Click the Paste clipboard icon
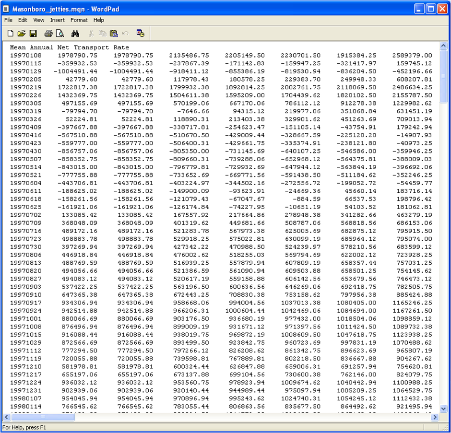The width and height of the screenshot is (451, 433). coord(114,34)
